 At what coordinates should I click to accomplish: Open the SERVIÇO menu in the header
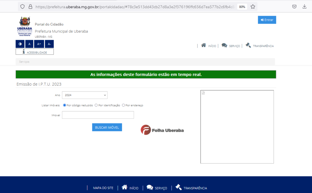pos(231,46)
